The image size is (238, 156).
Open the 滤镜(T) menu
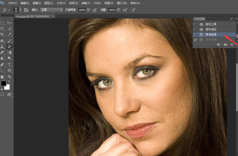[x=85, y=3]
